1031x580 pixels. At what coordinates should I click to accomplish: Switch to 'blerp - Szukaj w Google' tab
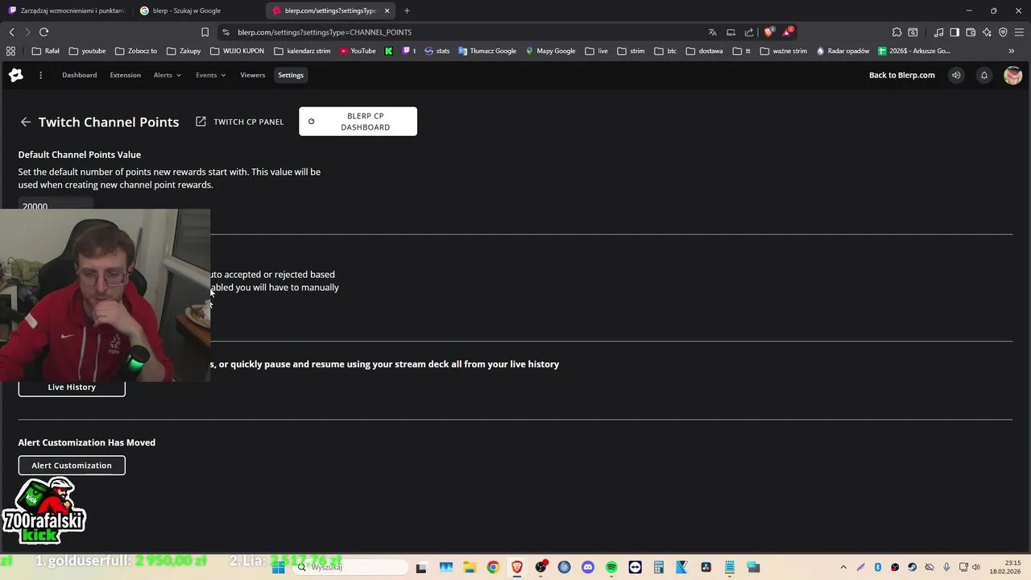click(x=198, y=10)
